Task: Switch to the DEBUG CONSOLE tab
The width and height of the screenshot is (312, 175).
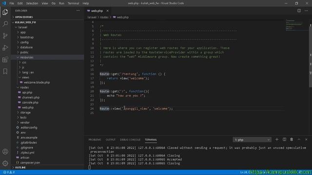Action: click(130, 140)
